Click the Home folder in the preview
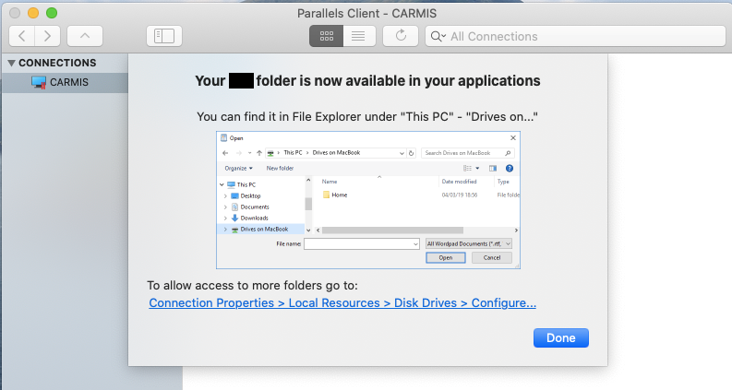The height and width of the screenshot is (390, 732). pos(335,195)
